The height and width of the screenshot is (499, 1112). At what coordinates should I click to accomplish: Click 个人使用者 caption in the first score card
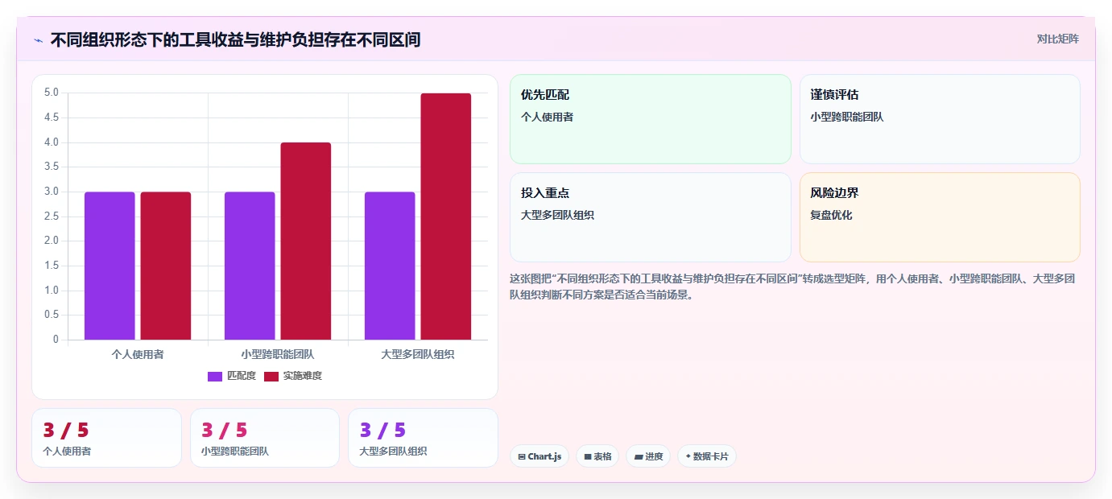[67, 452]
